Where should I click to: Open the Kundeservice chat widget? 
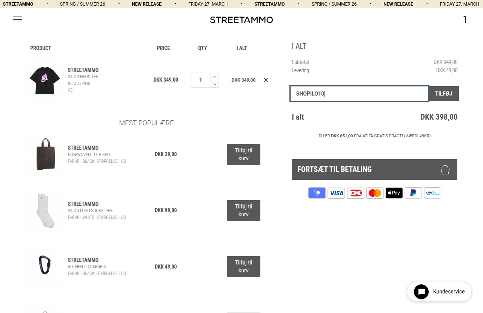pos(439,292)
